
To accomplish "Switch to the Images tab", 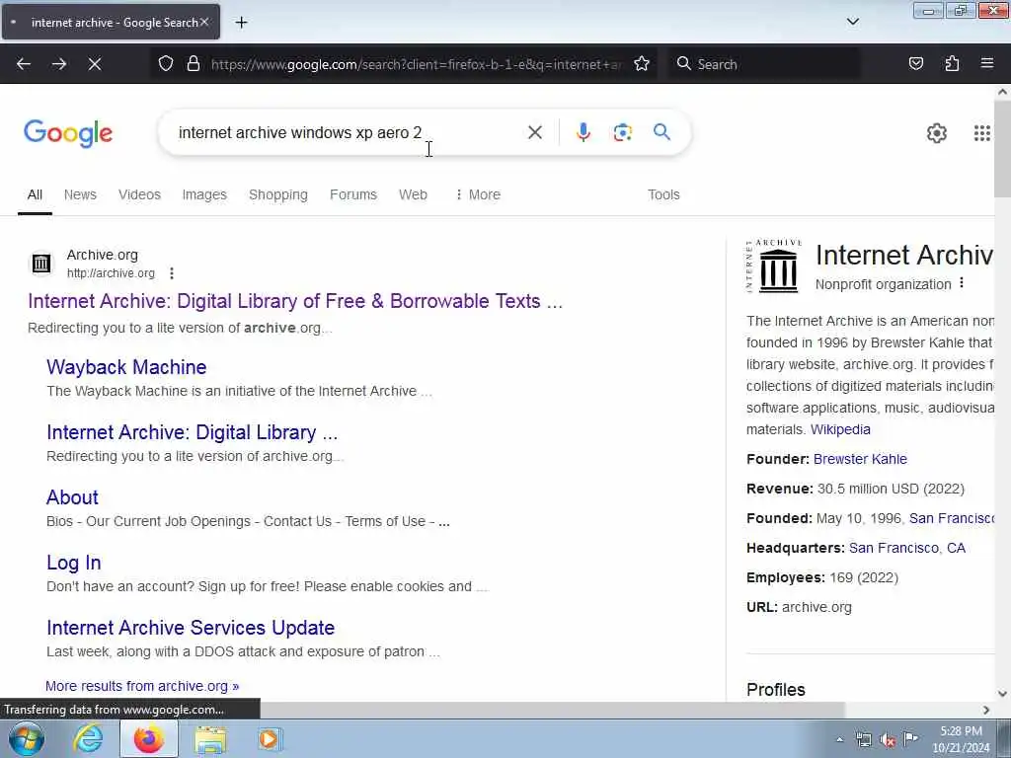I will [204, 194].
